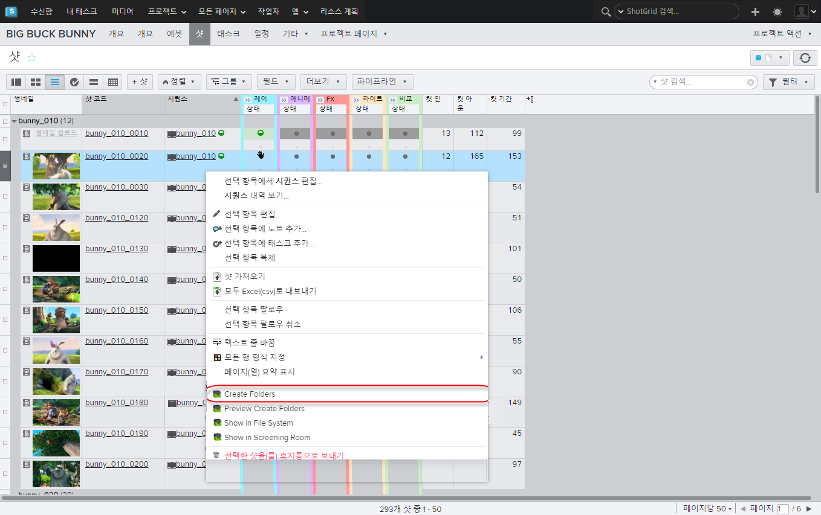Check the row checkbox for bunny_010_0130
Viewport: 821px width, 515px height.
tap(5, 258)
